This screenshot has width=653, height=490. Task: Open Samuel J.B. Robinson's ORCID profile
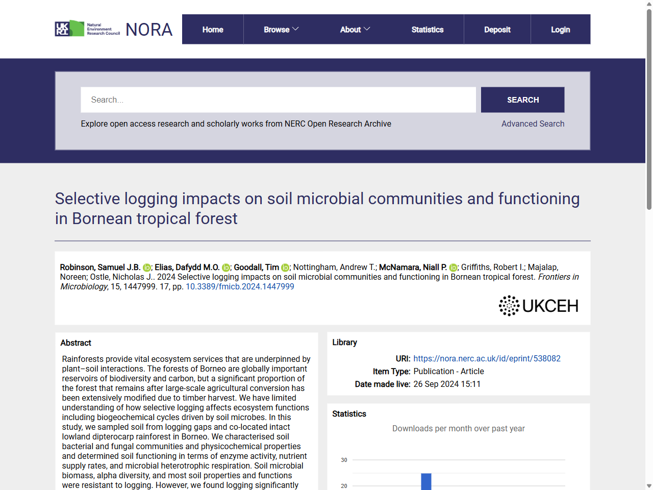pos(147,267)
